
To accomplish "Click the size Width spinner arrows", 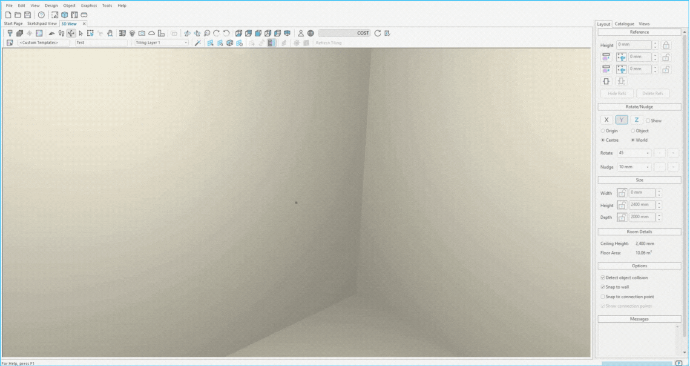I will 659,193.
